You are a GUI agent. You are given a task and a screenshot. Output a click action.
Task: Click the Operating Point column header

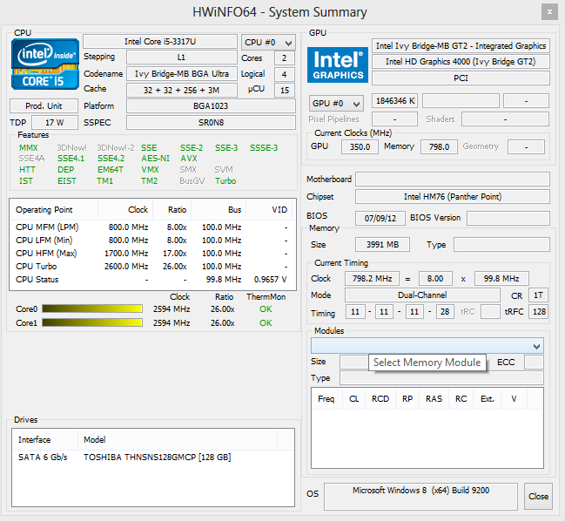click(54, 210)
